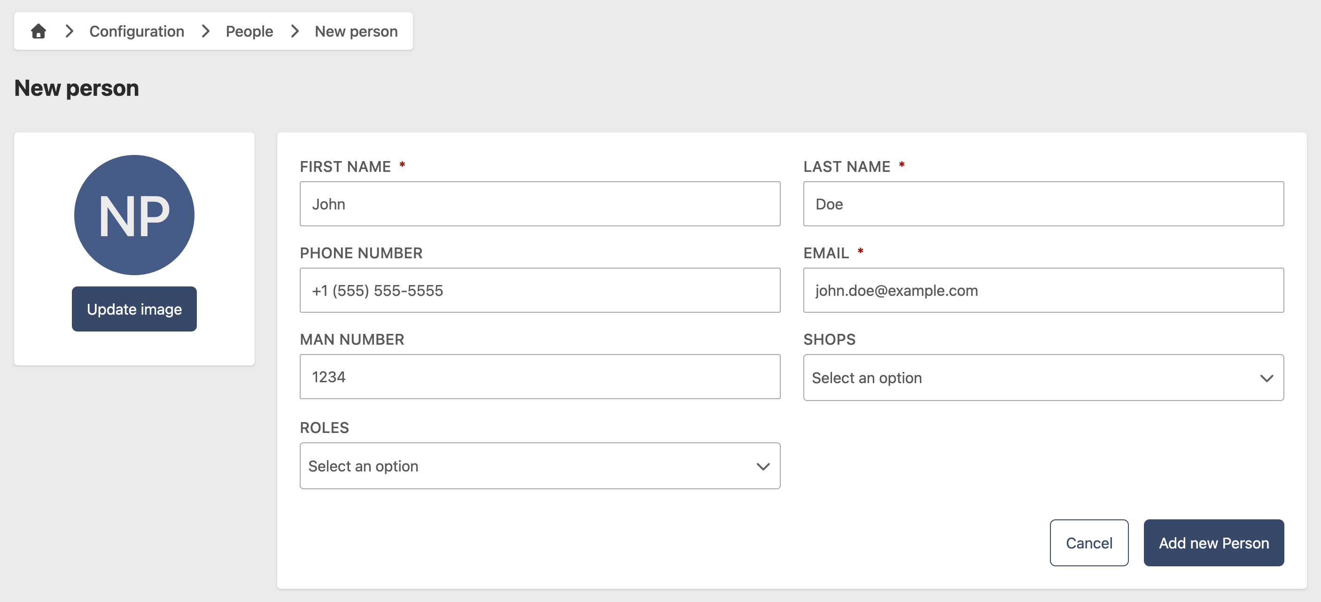The width and height of the screenshot is (1321, 602).
Task: Click the PHONE NUMBER label
Action: [361, 253]
